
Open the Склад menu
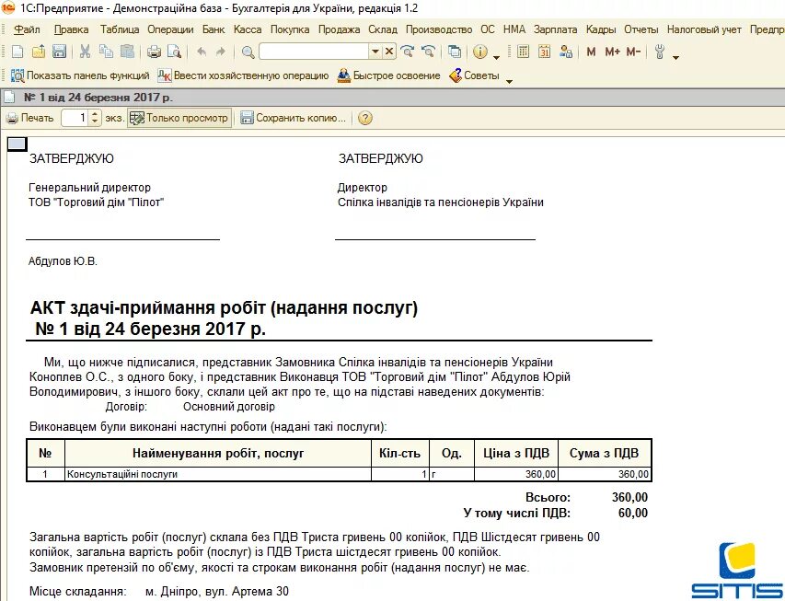pyautogui.click(x=383, y=29)
